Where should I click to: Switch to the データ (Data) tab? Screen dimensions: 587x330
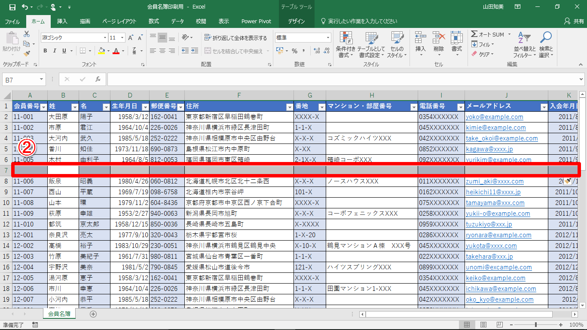pyautogui.click(x=177, y=21)
